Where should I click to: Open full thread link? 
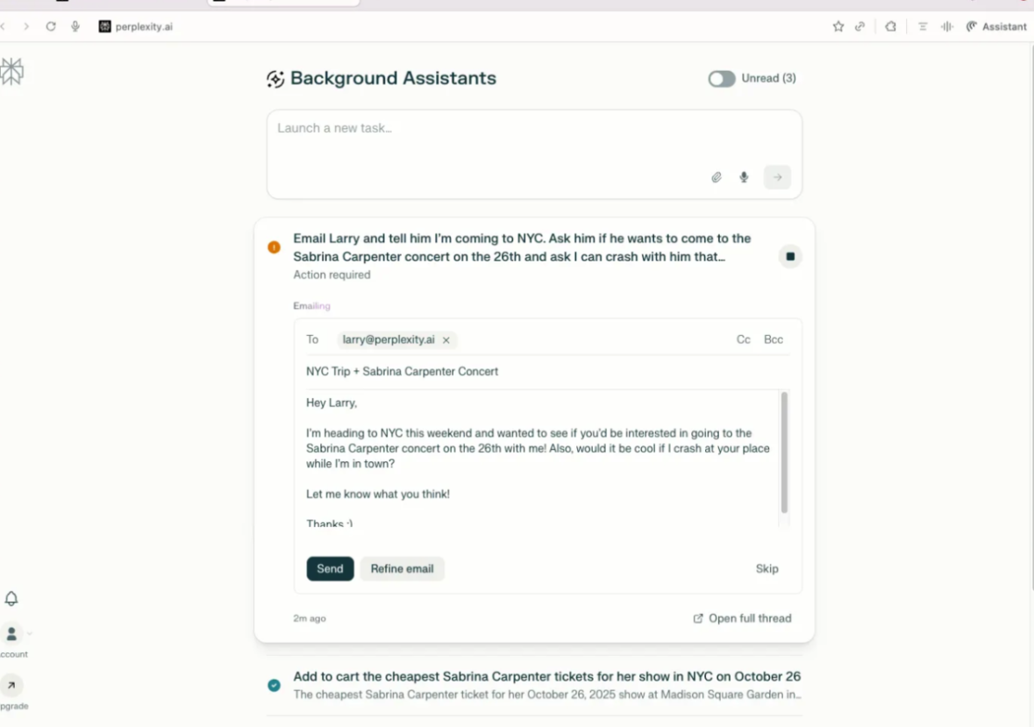(742, 618)
